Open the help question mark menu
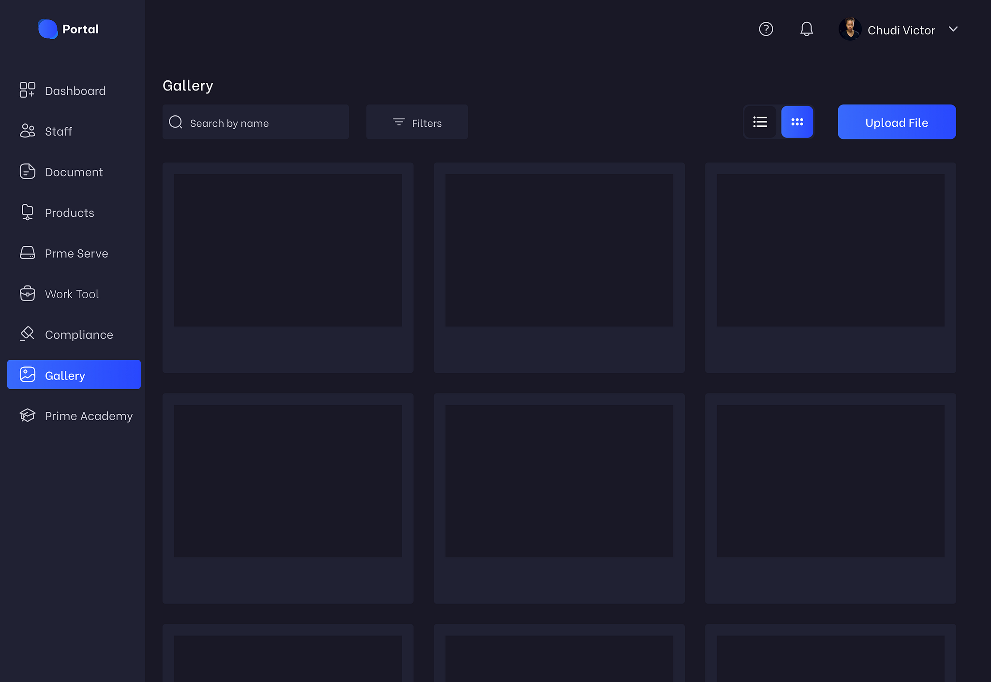The height and width of the screenshot is (682, 991). tap(766, 29)
